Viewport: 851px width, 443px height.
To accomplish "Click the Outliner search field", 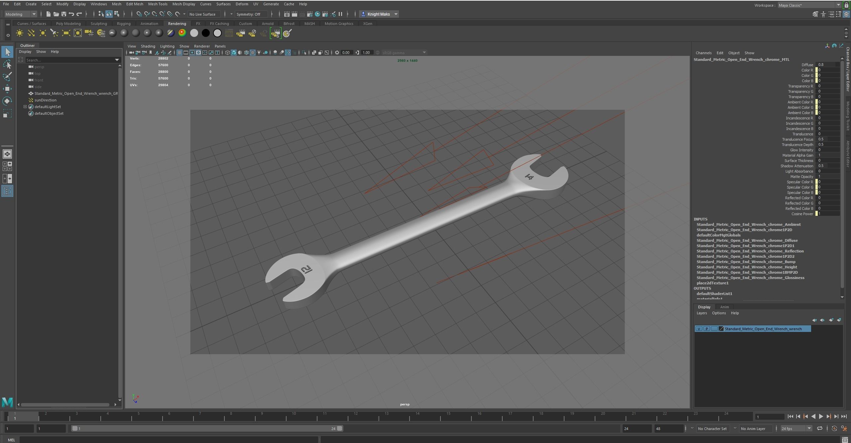I will [x=69, y=60].
